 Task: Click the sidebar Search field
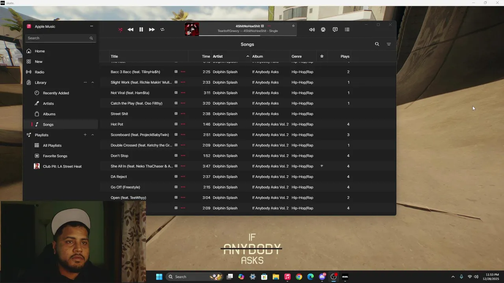pyautogui.click(x=60, y=38)
